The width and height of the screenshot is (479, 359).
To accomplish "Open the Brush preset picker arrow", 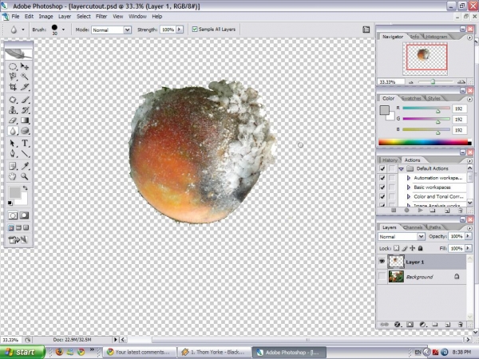I will (x=63, y=30).
